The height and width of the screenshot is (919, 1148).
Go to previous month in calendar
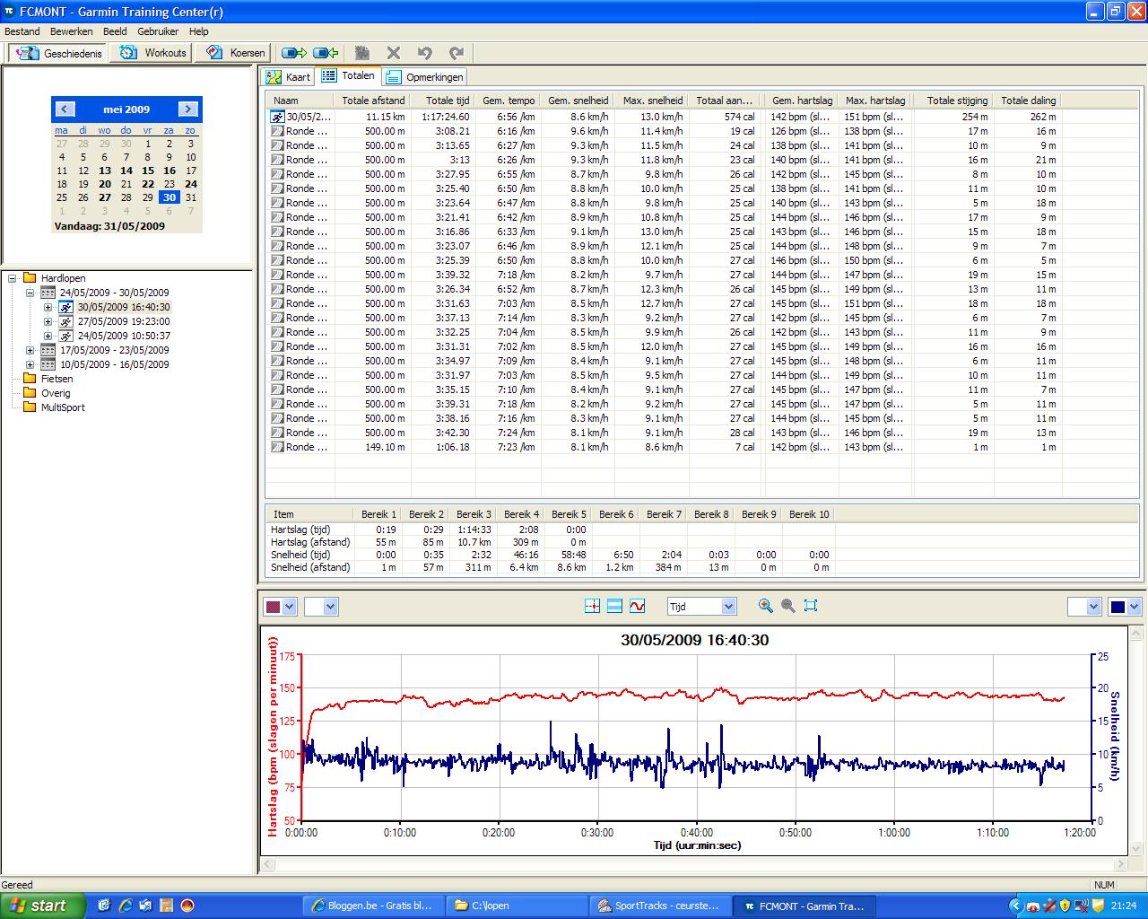click(65, 109)
